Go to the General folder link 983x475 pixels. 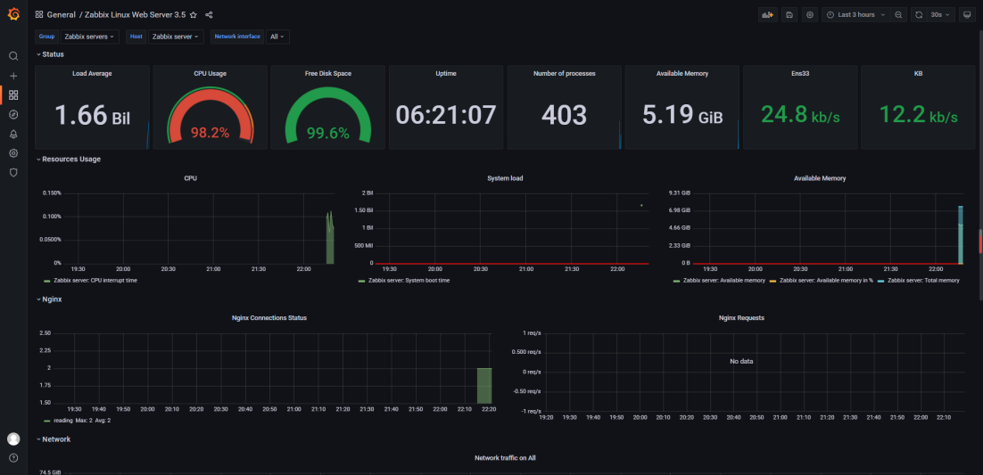click(61, 14)
